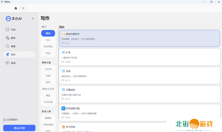
Task: Click the 登录/注册 button
Action: point(19,128)
